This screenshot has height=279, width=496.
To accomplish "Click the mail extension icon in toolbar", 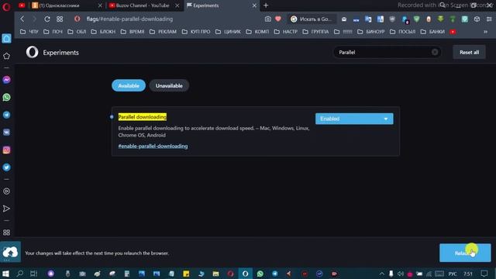I will pyautogui.click(x=344, y=19).
